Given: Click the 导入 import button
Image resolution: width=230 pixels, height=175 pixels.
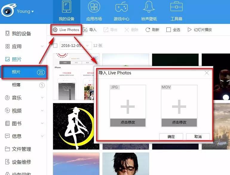Looking at the screenshot, I should pos(90,30).
